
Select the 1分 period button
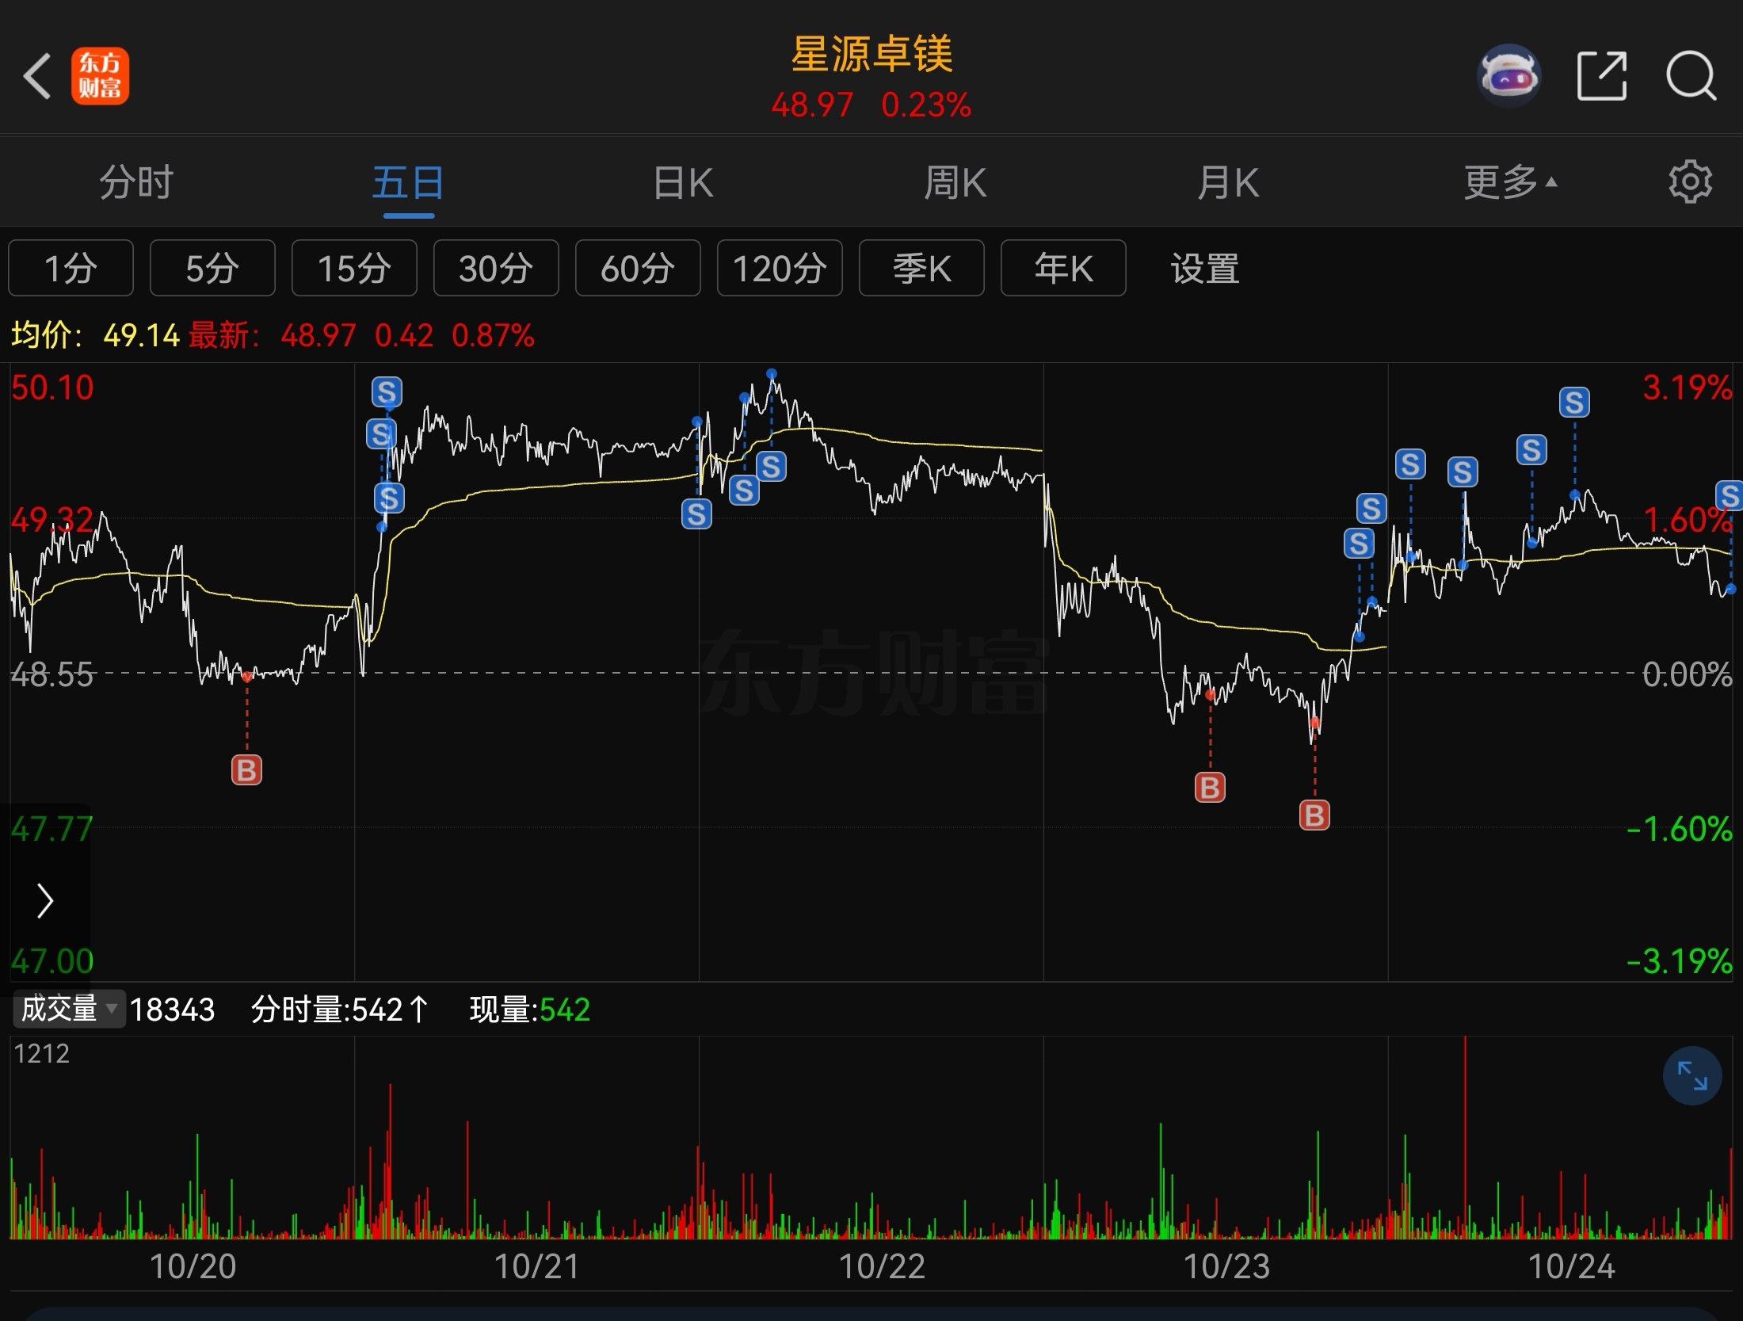71,269
